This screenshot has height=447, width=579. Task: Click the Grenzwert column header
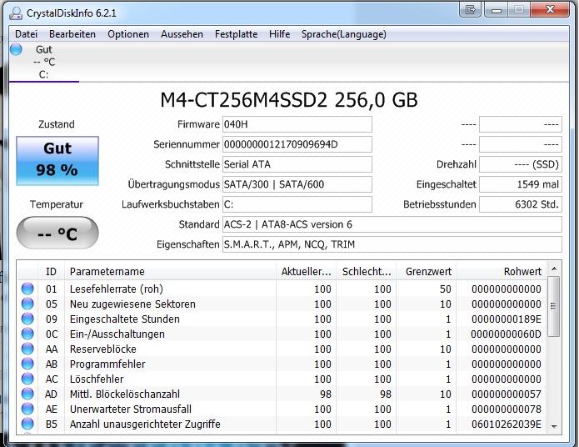coord(426,271)
